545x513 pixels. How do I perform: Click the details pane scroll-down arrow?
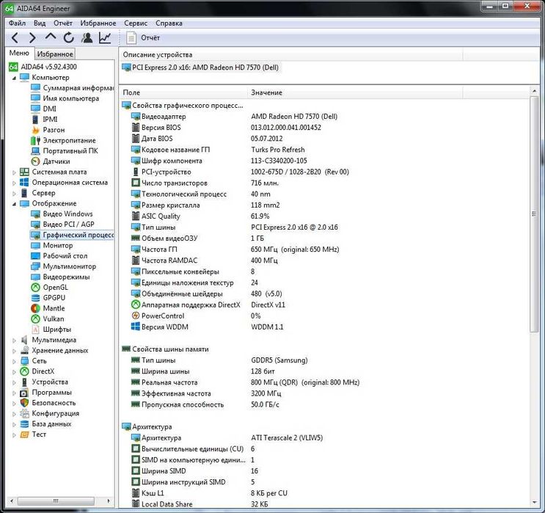(x=534, y=503)
